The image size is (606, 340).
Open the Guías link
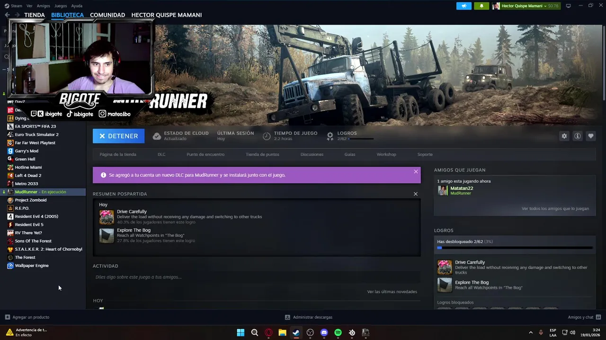(x=350, y=154)
